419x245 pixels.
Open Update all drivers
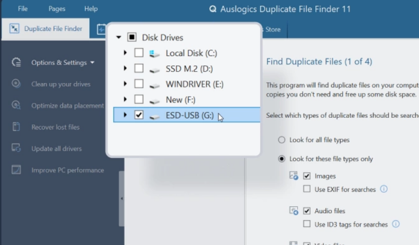(57, 148)
